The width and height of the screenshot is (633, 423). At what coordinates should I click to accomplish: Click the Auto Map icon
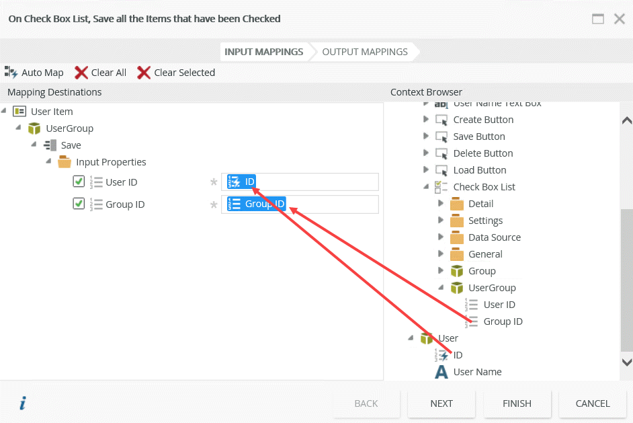(11, 73)
